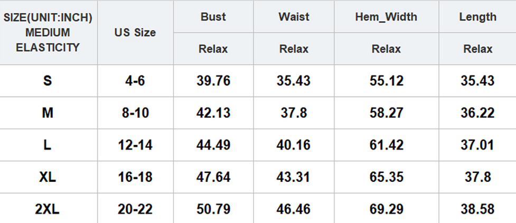Click the SIZE(UNIT:INCH) MEDIUM ELASTICITY header
Viewport: 516px width, 223px height.
click(48, 33)
